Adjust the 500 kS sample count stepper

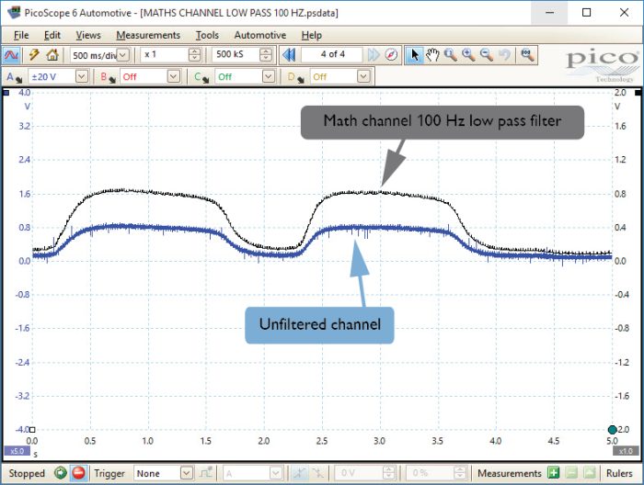click(266, 55)
